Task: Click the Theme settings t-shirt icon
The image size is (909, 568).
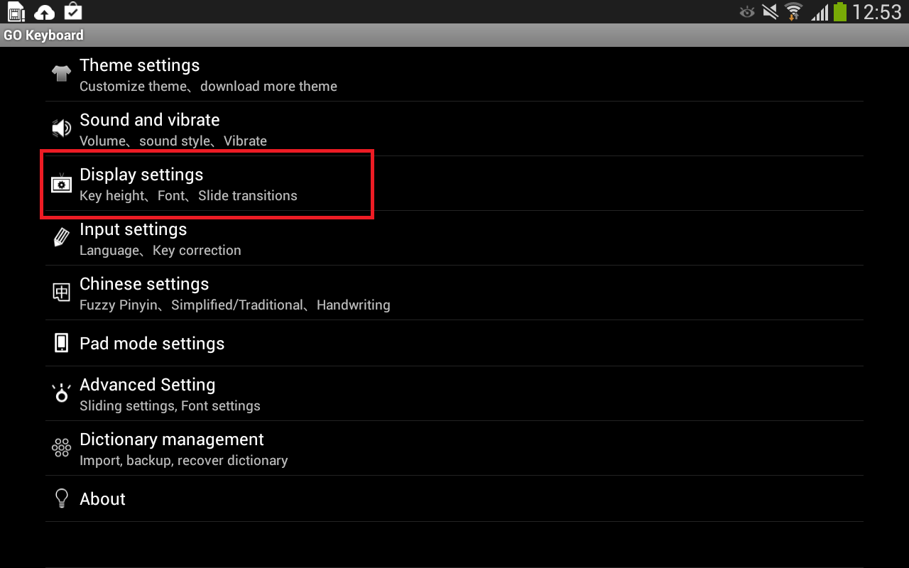Action: [x=61, y=73]
